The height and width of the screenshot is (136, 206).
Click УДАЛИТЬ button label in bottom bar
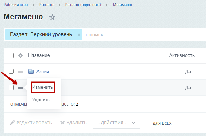pyautogui.click(x=77, y=123)
